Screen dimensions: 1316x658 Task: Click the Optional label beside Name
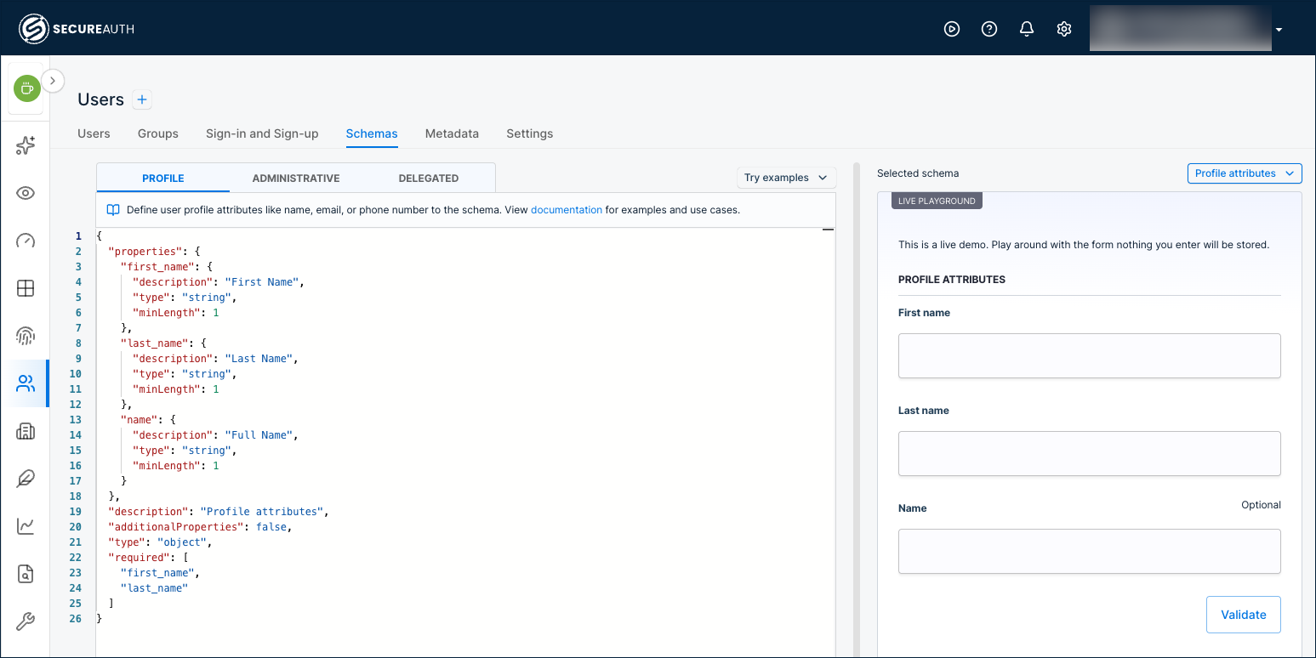pos(1261,505)
